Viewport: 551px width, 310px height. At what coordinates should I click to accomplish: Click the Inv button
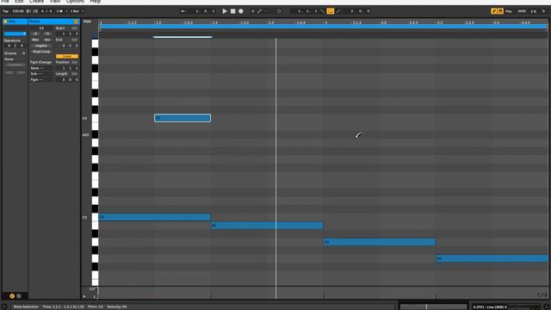tap(47, 40)
